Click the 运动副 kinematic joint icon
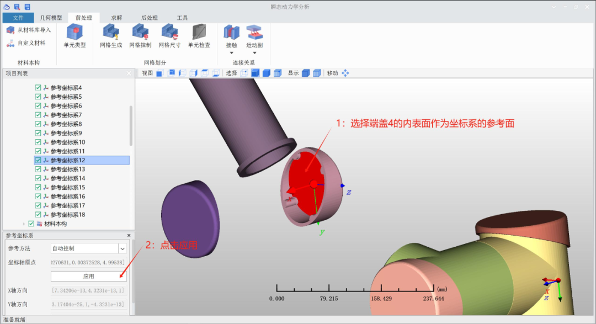Screen dimensions: 596x324 tap(254, 33)
